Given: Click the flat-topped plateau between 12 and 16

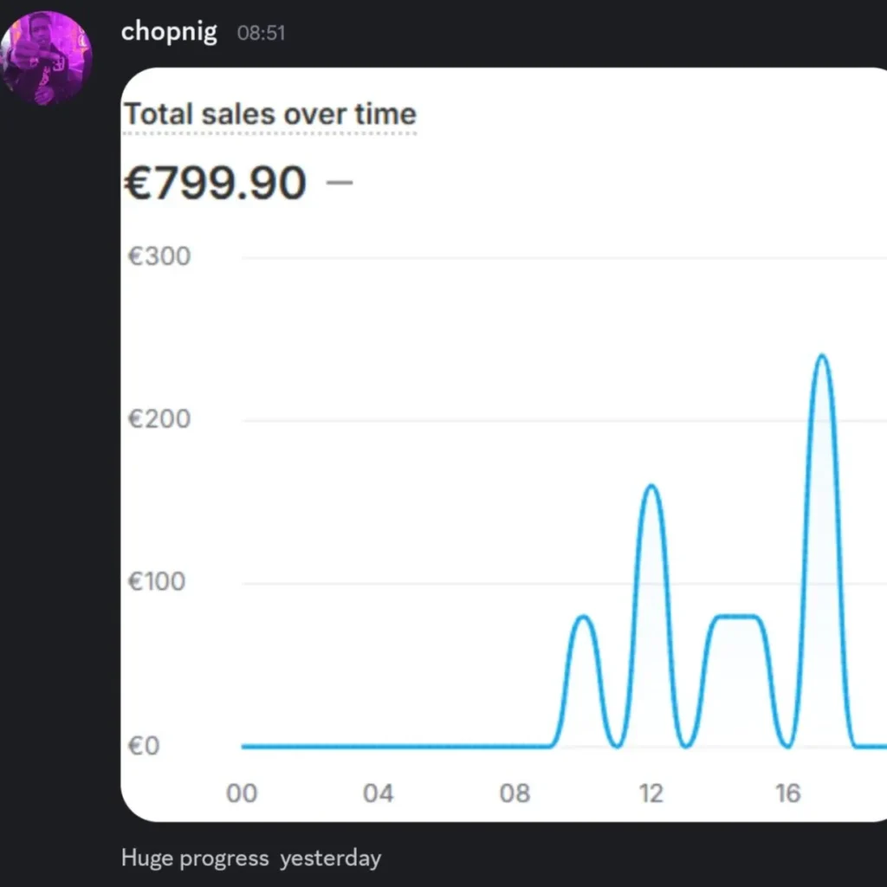Looking at the screenshot, I should click(735, 616).
